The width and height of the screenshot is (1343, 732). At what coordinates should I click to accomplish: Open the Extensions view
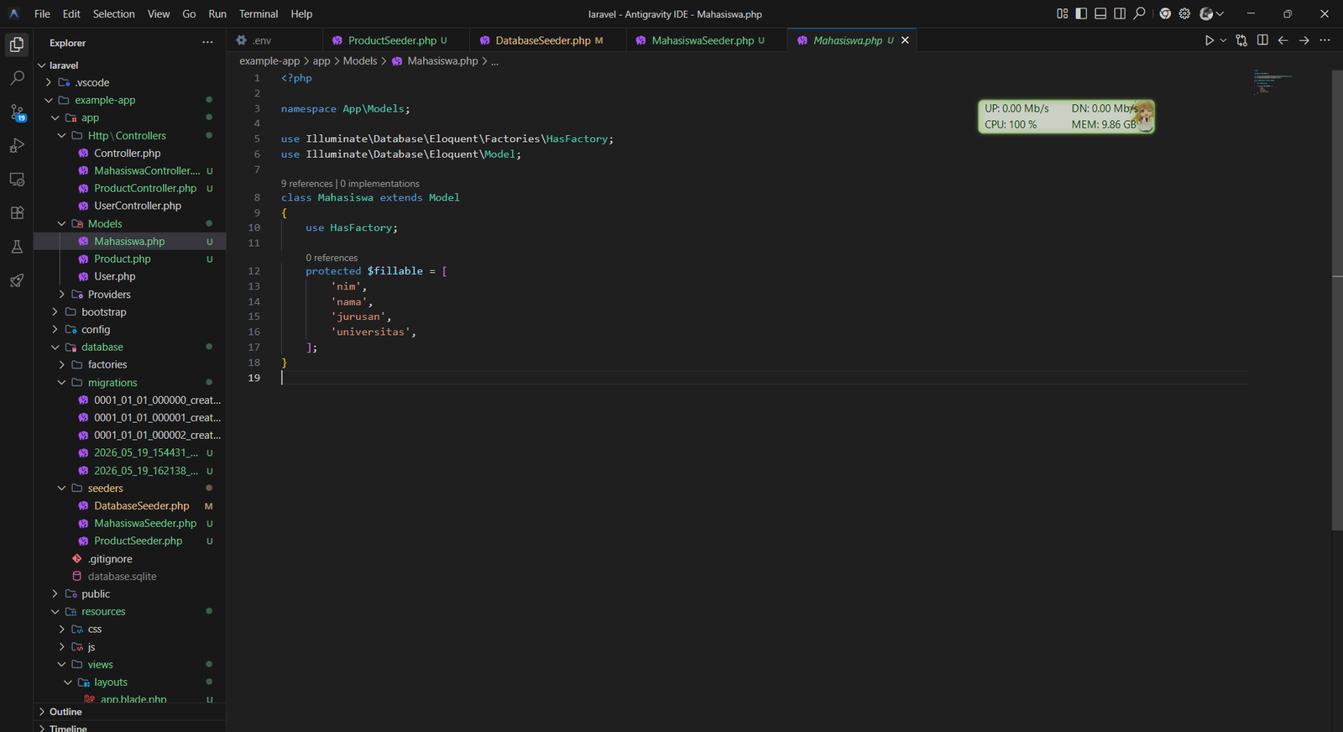click(17, 212)
